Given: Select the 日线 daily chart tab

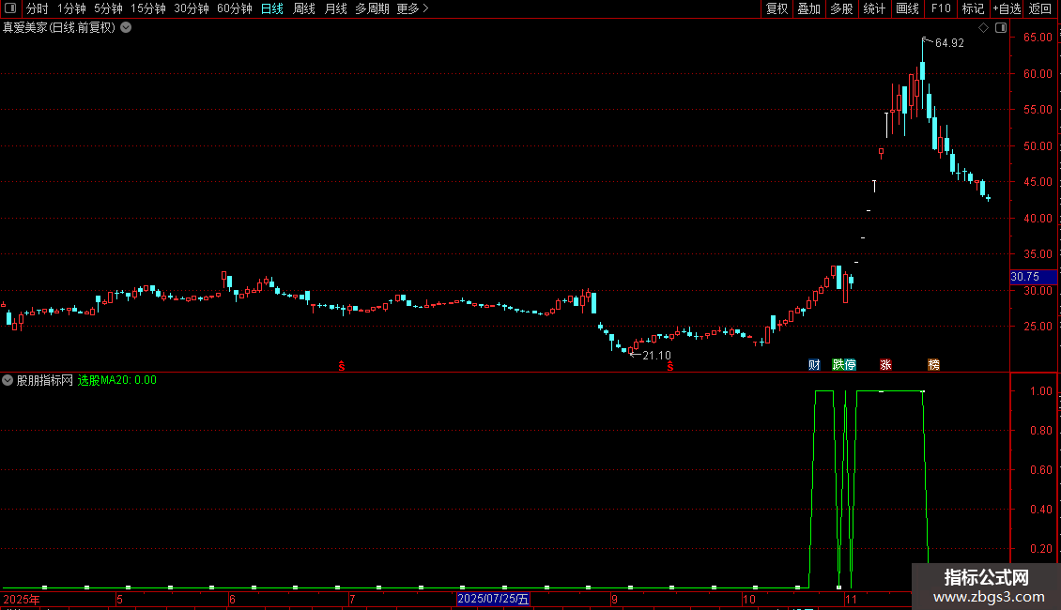Looking at the screenshot, I should 272,8.
